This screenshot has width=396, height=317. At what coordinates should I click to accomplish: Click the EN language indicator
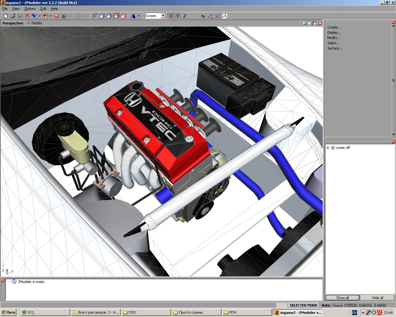point(354,313)
